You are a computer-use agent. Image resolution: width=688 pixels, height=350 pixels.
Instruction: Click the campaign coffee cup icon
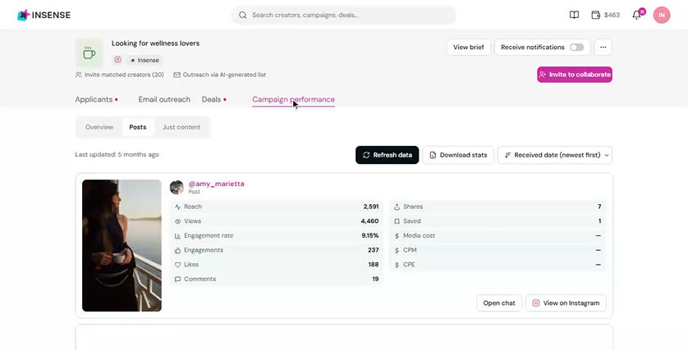[89, 53]
